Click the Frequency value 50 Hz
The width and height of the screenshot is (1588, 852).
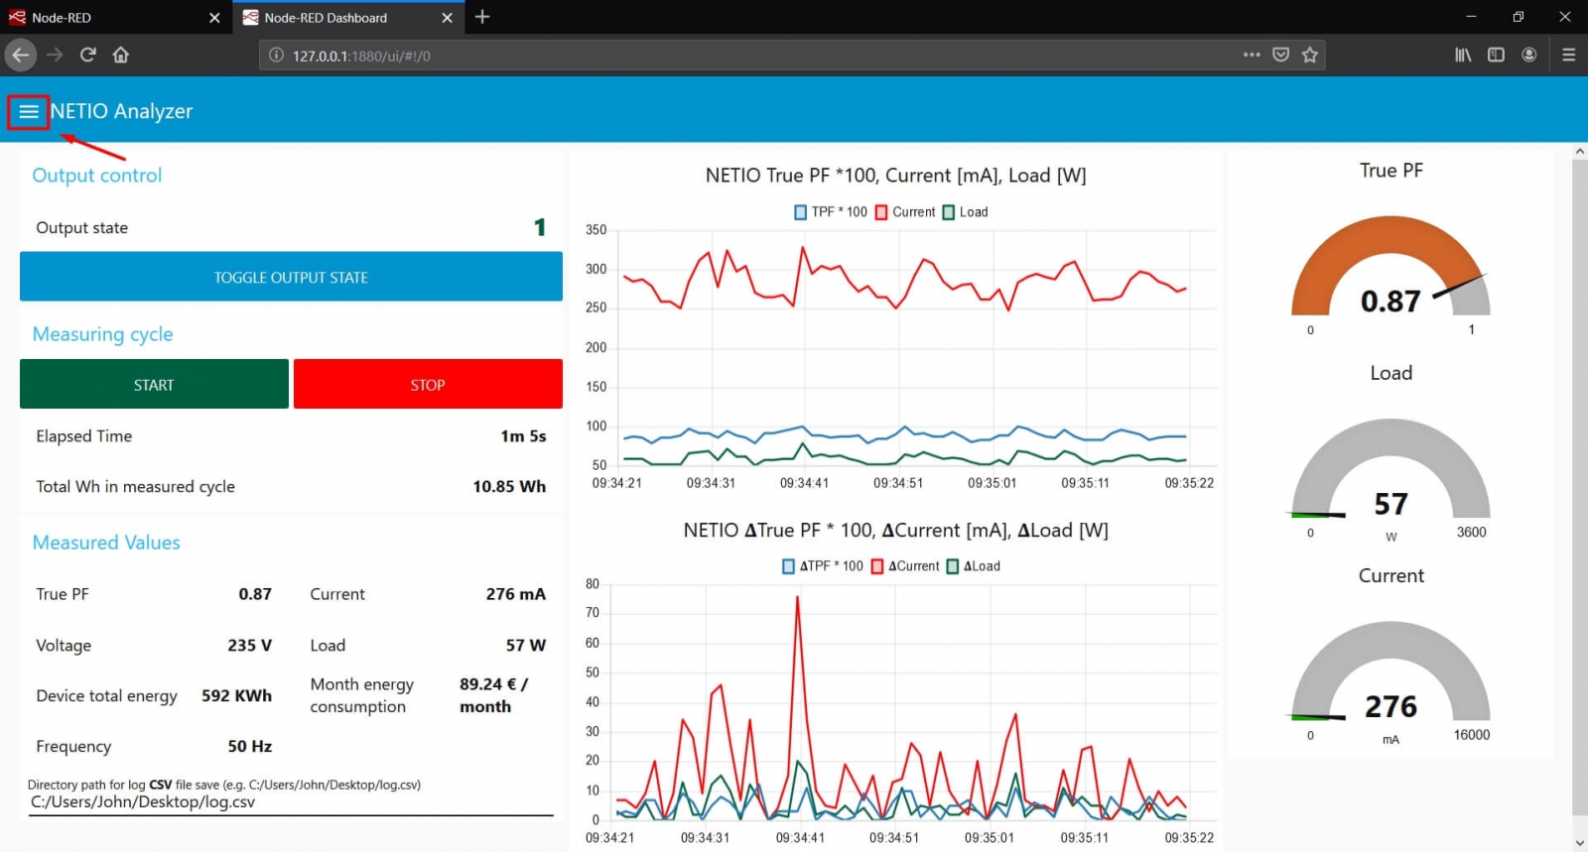click(249, 746)
